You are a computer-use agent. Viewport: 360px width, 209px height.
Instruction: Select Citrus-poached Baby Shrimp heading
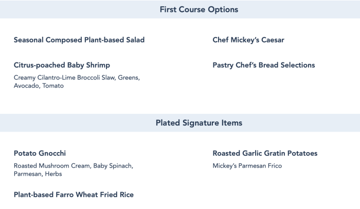click(62, 66)
